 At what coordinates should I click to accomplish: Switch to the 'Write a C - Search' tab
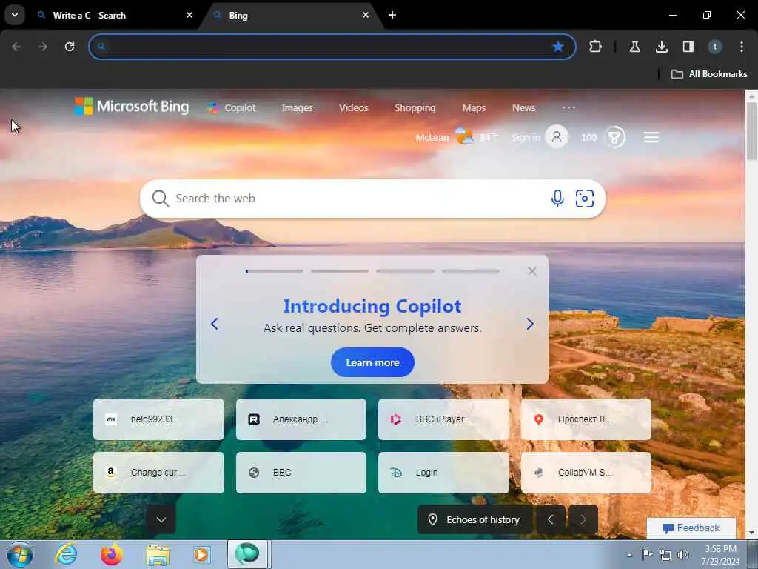(x=115, y=15)
